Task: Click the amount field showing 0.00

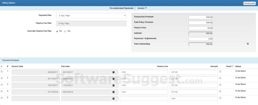Action: (x=194, y=99)
